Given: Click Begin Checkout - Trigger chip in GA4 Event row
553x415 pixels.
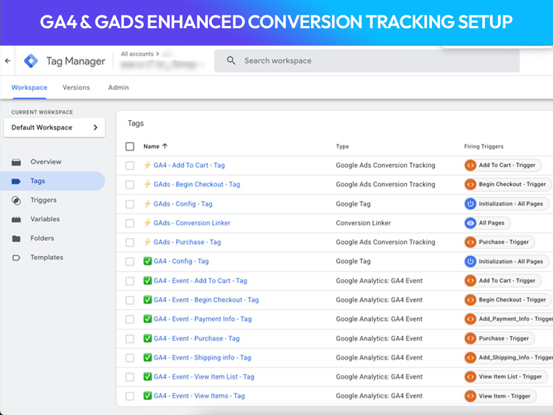Looking at the screenshot, I should 508,300.
